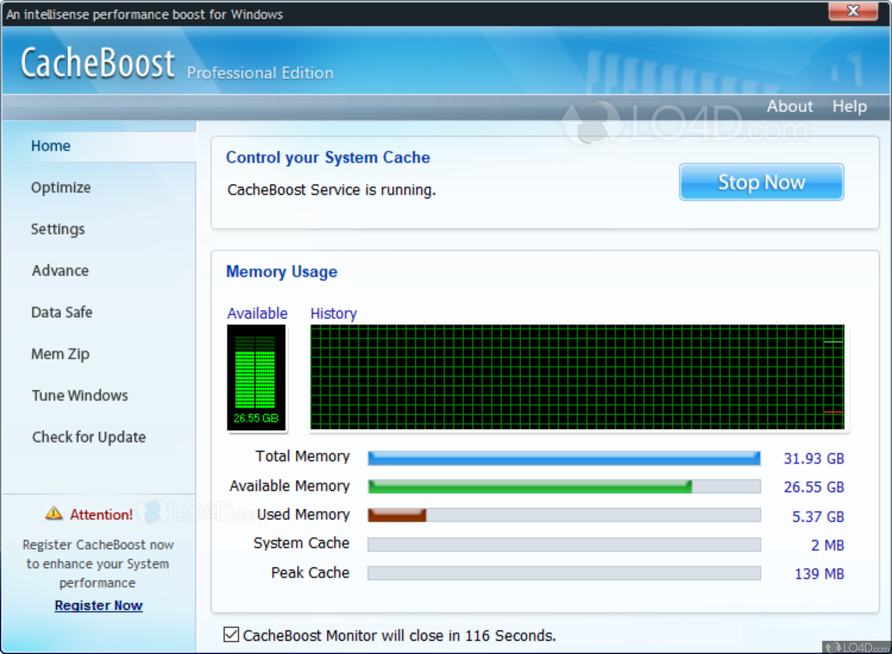The width and height of the screenshot is (892, 654).
Task: Untick the monitor auto-close checkbox
Action: point(231,634)
